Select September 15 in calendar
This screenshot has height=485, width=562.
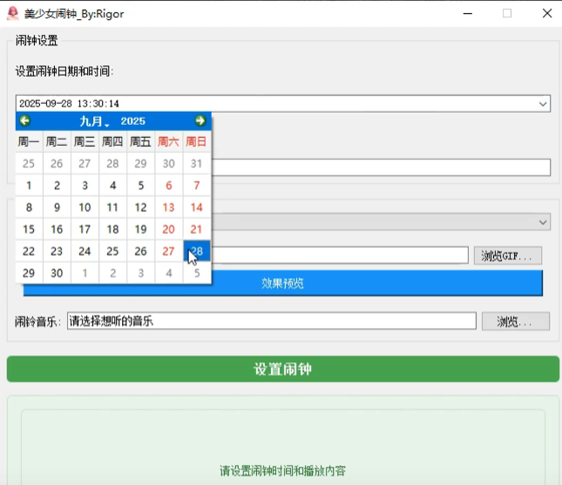pyautogui.click(x=29, y=229)
